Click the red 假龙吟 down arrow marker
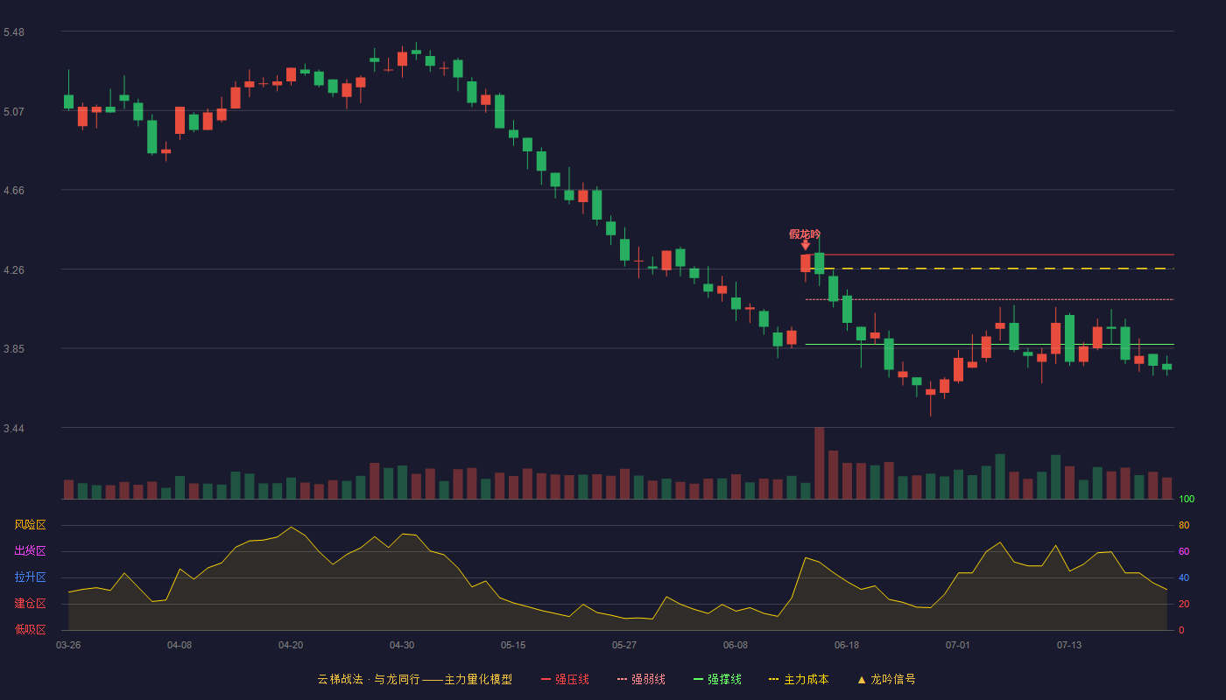Viewport: 1226px width, 700px height. click(805, 245)
